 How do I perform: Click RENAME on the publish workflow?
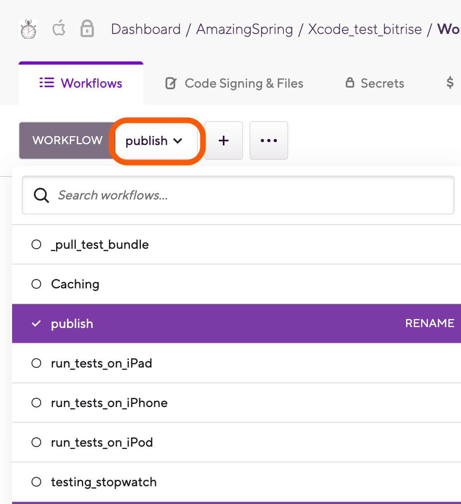430,323
